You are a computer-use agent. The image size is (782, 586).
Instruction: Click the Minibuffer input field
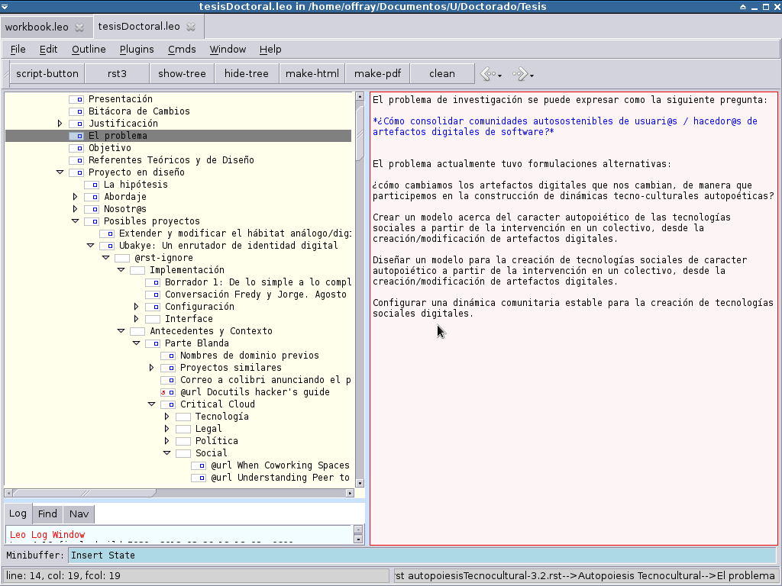click(422, 555)
